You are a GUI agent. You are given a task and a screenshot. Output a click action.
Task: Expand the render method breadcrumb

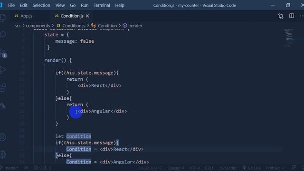click(x=133, y=26)
